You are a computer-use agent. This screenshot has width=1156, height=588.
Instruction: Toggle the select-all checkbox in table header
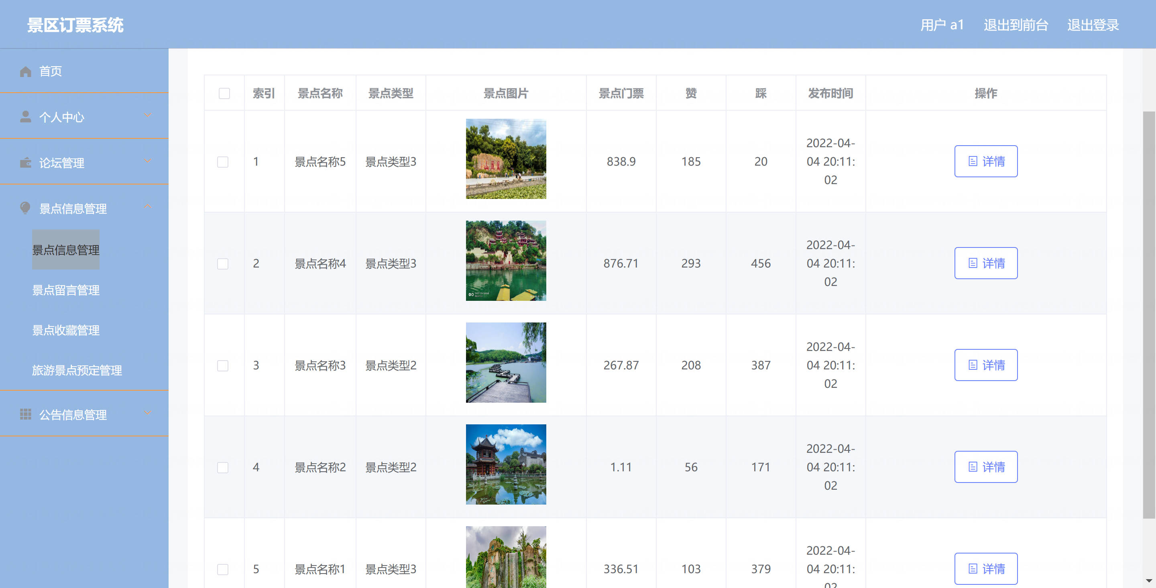pyautogui.click(x=224, y=93)
